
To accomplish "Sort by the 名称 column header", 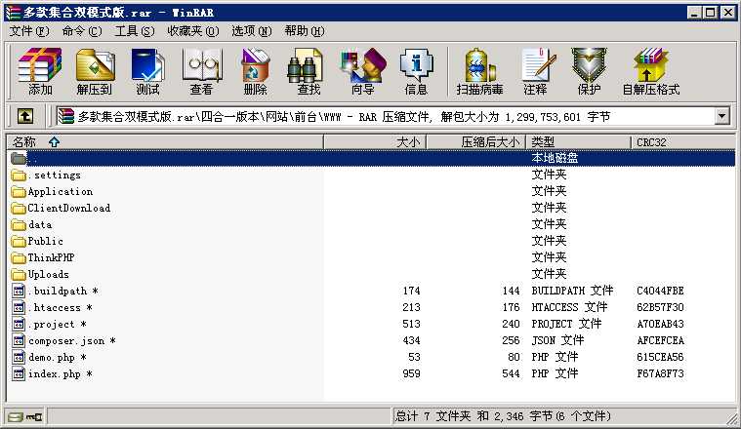I will point(165,142).
